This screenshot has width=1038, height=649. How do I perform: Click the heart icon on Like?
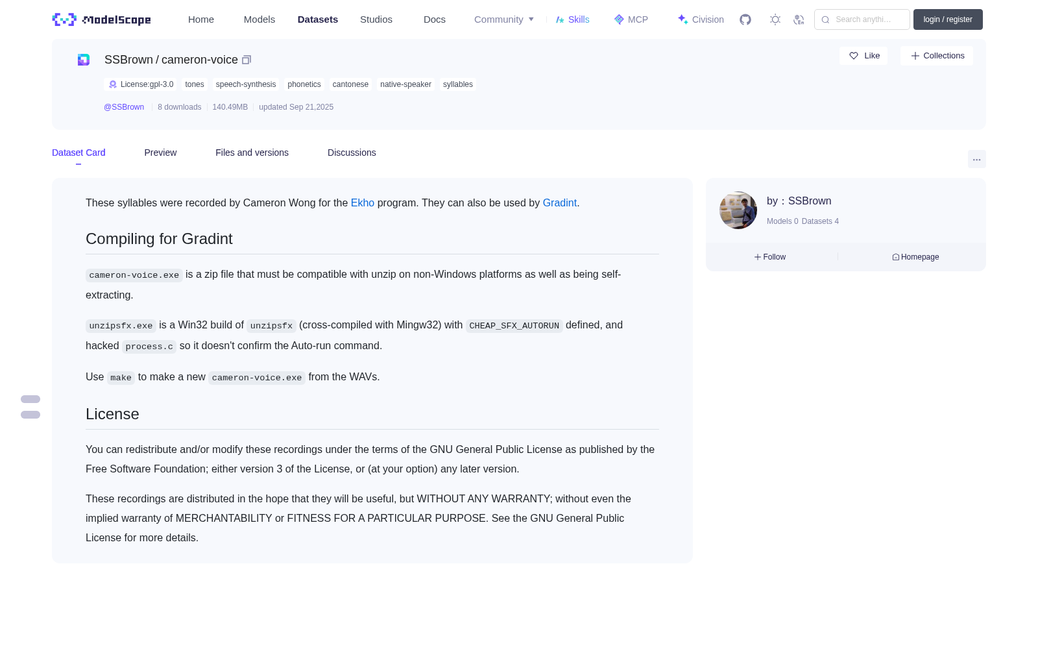tap(854, 56)
